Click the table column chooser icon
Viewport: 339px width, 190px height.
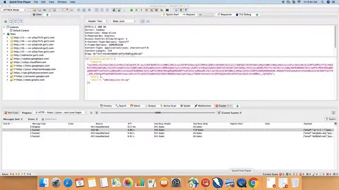tap(335, 123)
